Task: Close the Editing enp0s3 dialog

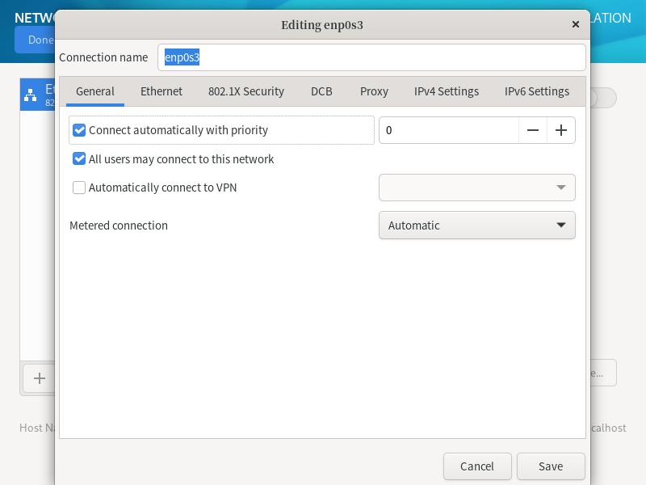Action: (576, 24)
